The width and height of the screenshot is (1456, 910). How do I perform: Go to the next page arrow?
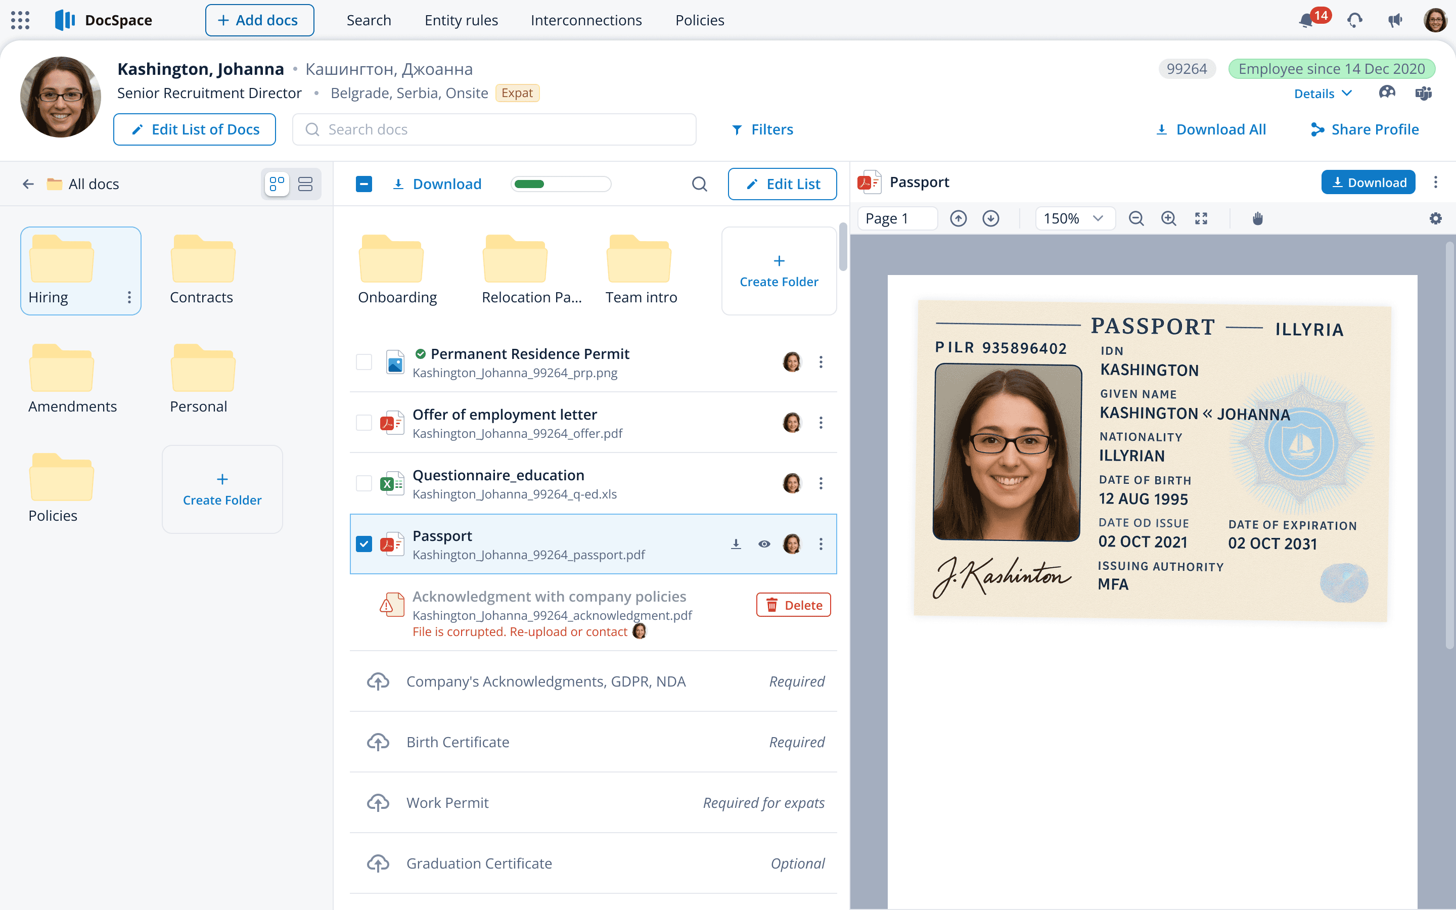click(x=990, y=218)
